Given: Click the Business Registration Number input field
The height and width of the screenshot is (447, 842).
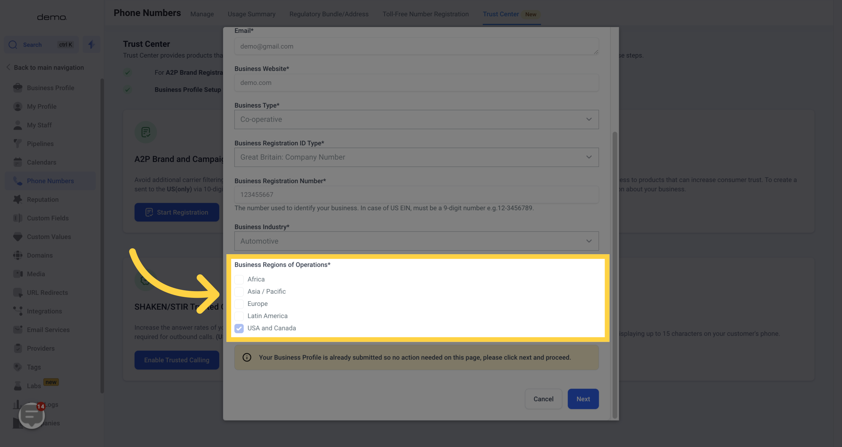Looking at the screenshot, I should 416,195.
